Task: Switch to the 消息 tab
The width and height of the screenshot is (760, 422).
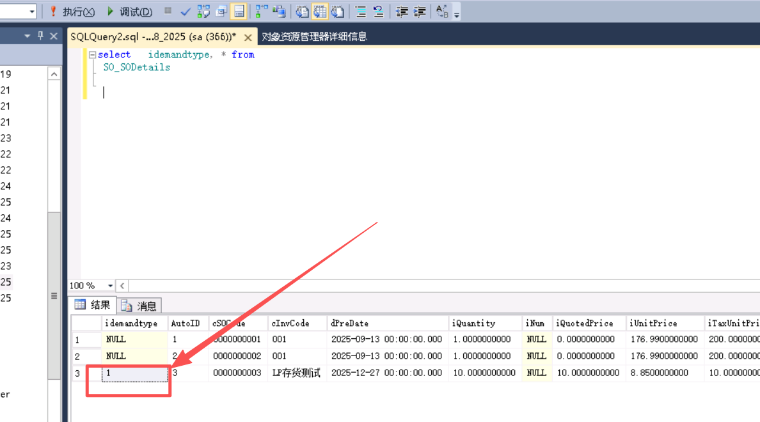Action: click(x=140, y=306)
